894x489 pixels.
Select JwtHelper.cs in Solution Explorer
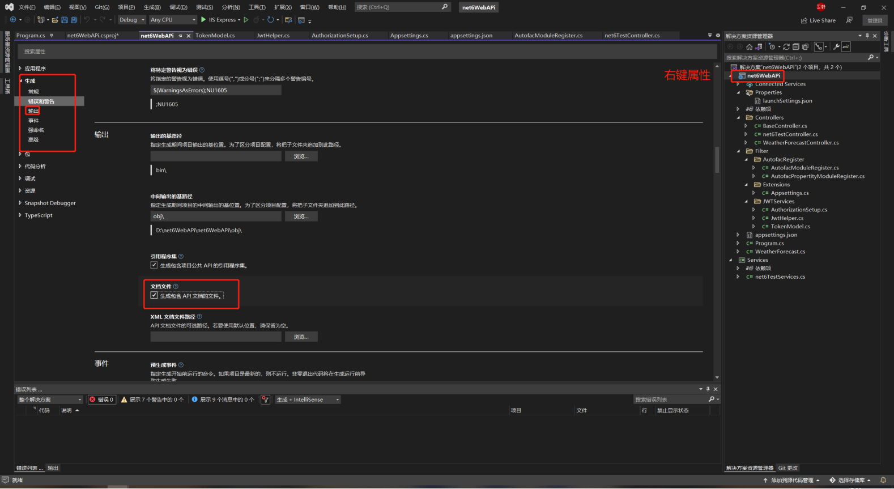coord(787,218)
